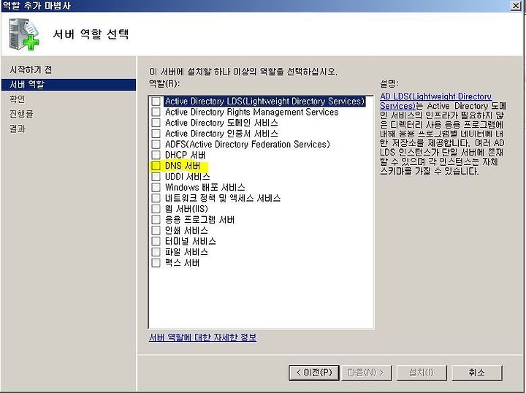Select the Active Directory LDS role label

(x=264, y=102)
